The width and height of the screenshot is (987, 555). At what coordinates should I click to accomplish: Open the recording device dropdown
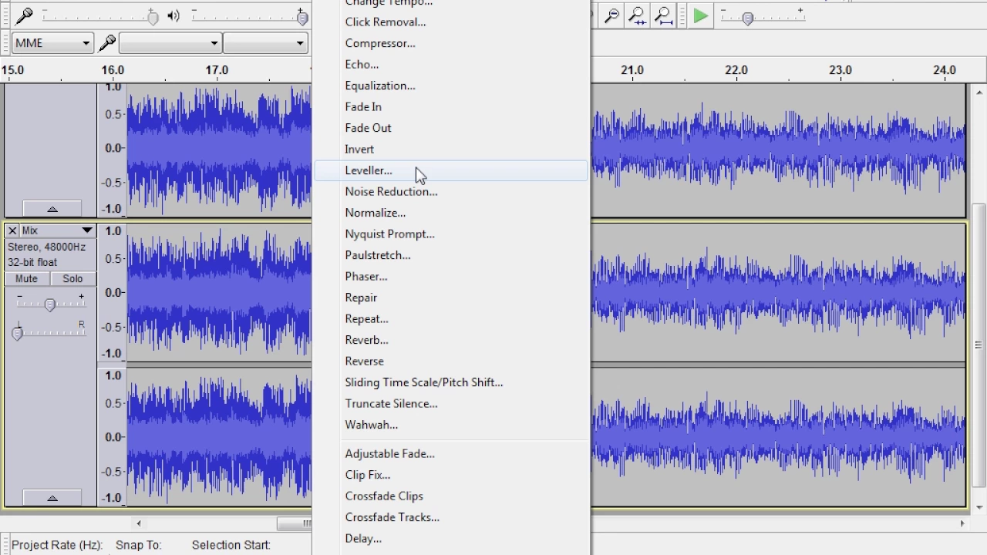[170, 43]
